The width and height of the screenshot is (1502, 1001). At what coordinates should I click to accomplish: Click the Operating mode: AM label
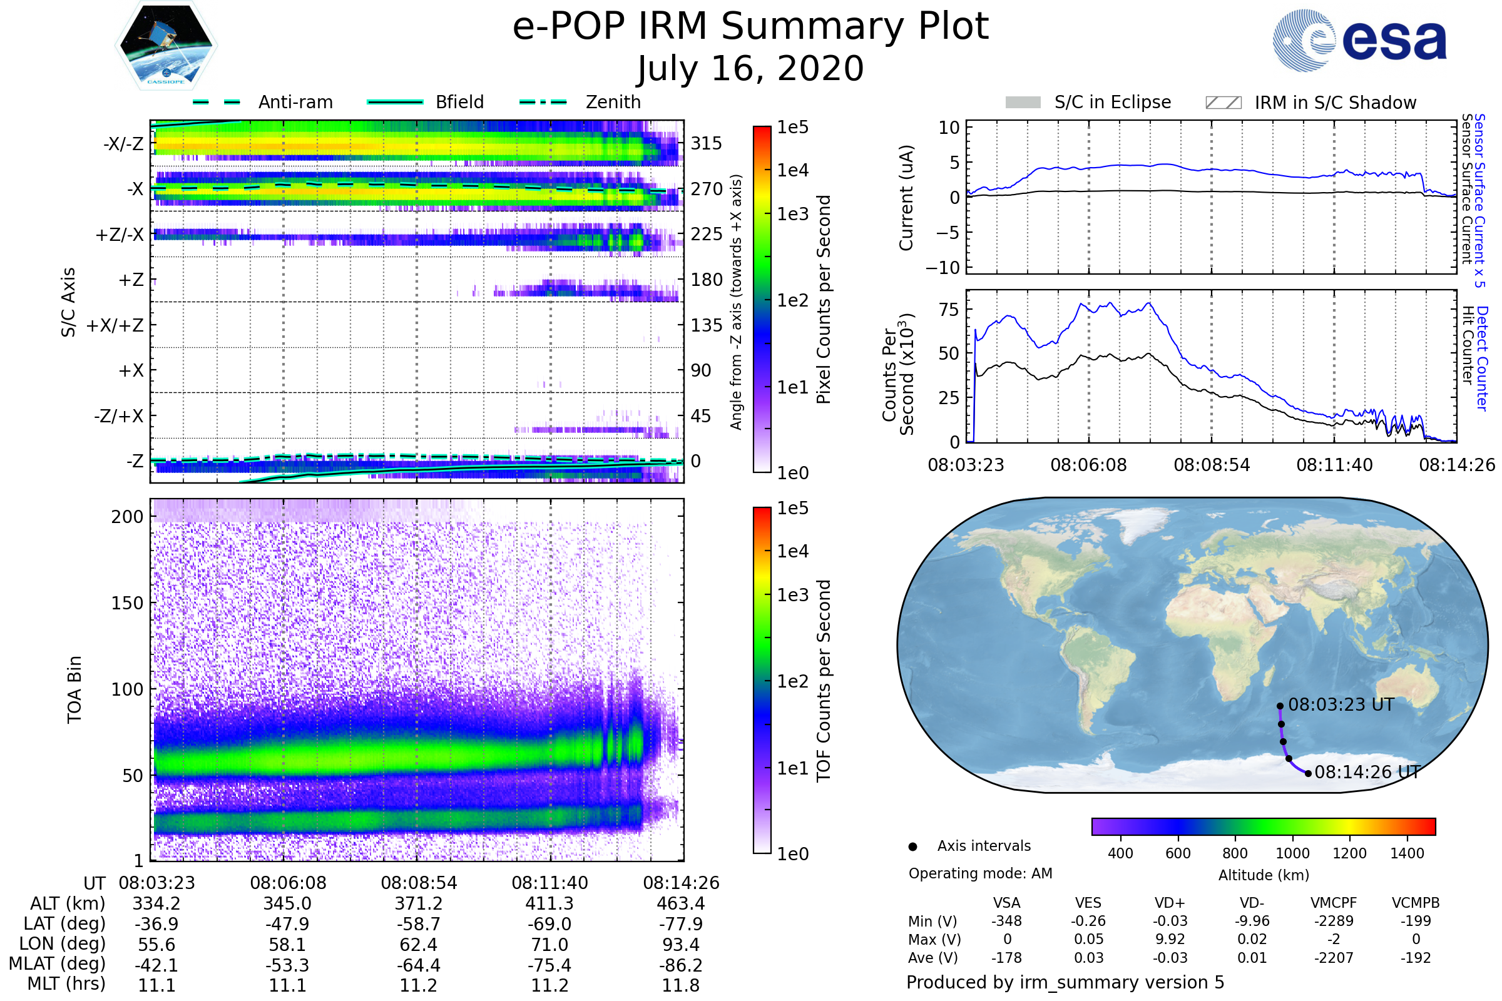coord(980,873)
